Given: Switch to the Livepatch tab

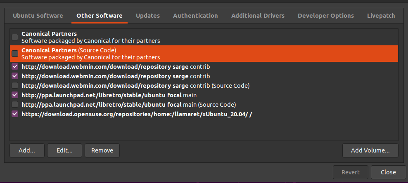Looking at the screenshot, I should coord(381,16).
